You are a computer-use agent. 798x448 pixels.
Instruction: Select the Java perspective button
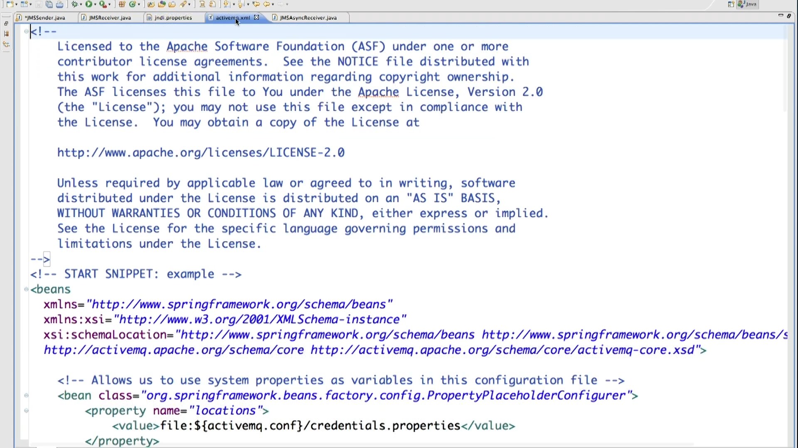(x=747, y=4)
